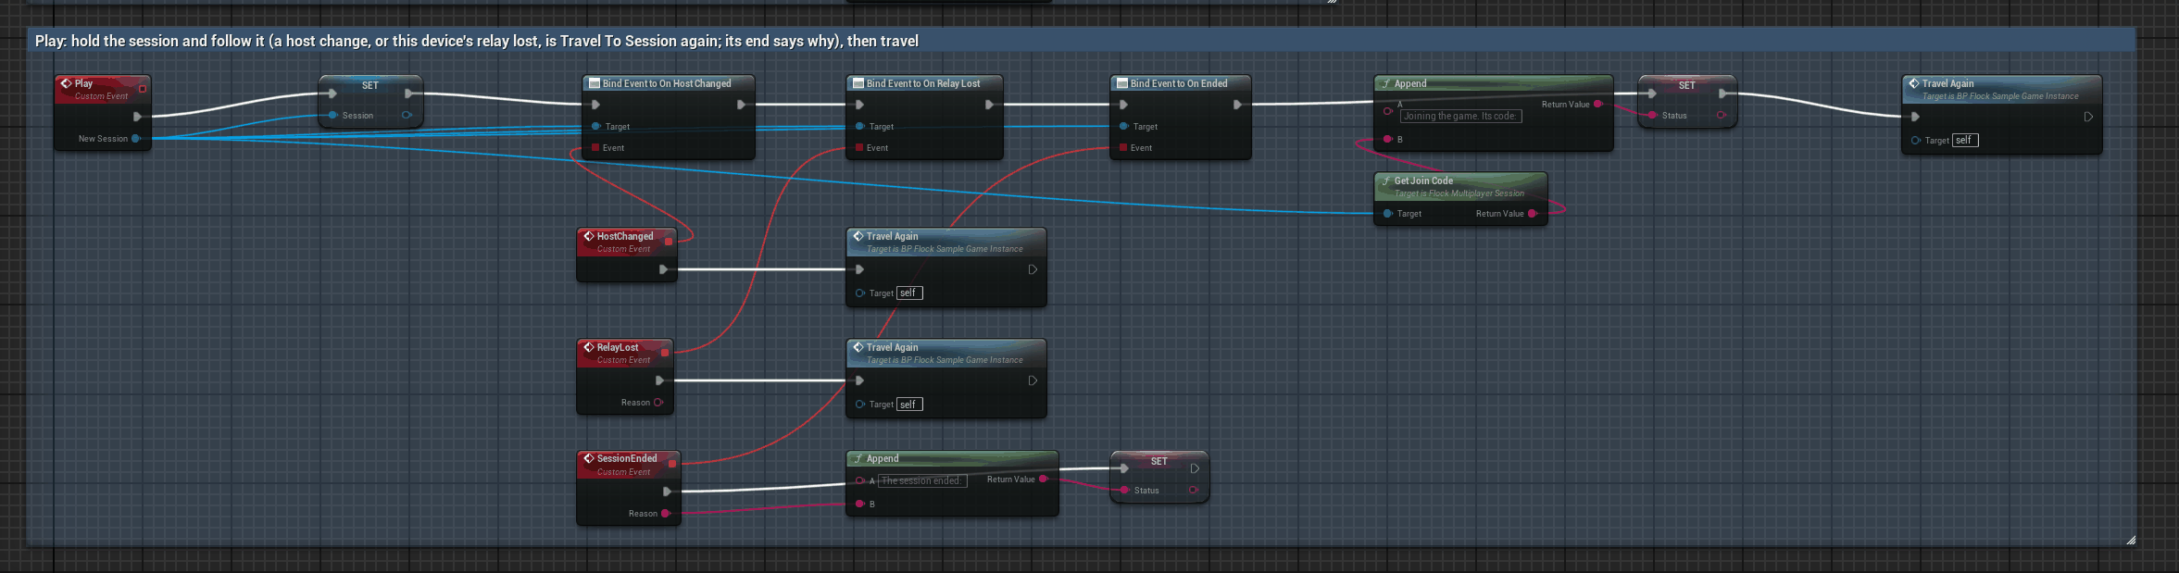The height and width of the screenshot is (573, 2179).
Task: Click Target pin on Bind Event to On Ended
Action: point(1123,127)
